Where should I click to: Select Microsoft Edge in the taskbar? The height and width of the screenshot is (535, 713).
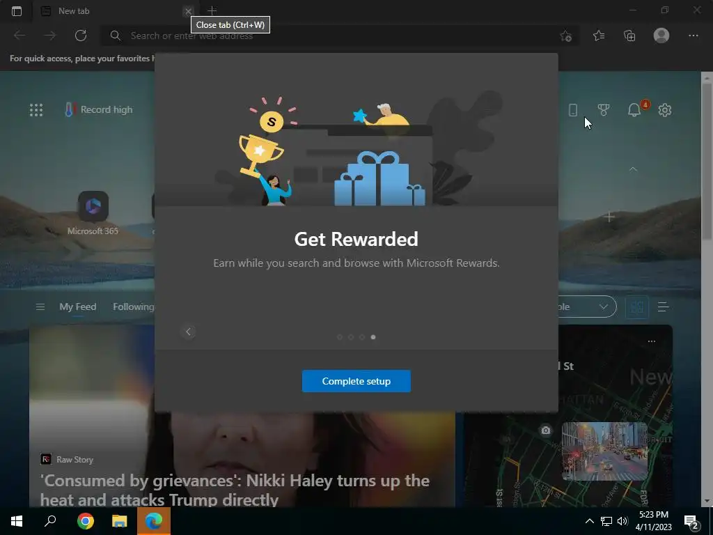[154, 521]
